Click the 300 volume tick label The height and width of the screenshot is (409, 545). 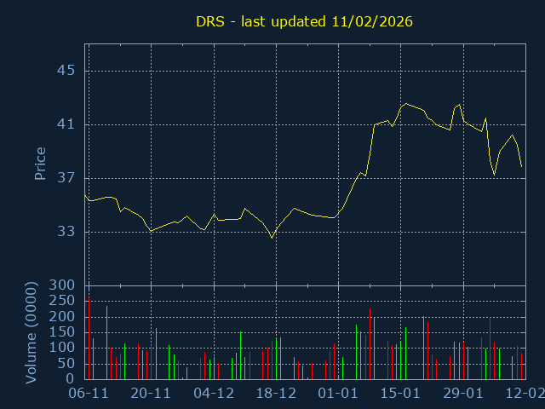[x=61, y=285]
